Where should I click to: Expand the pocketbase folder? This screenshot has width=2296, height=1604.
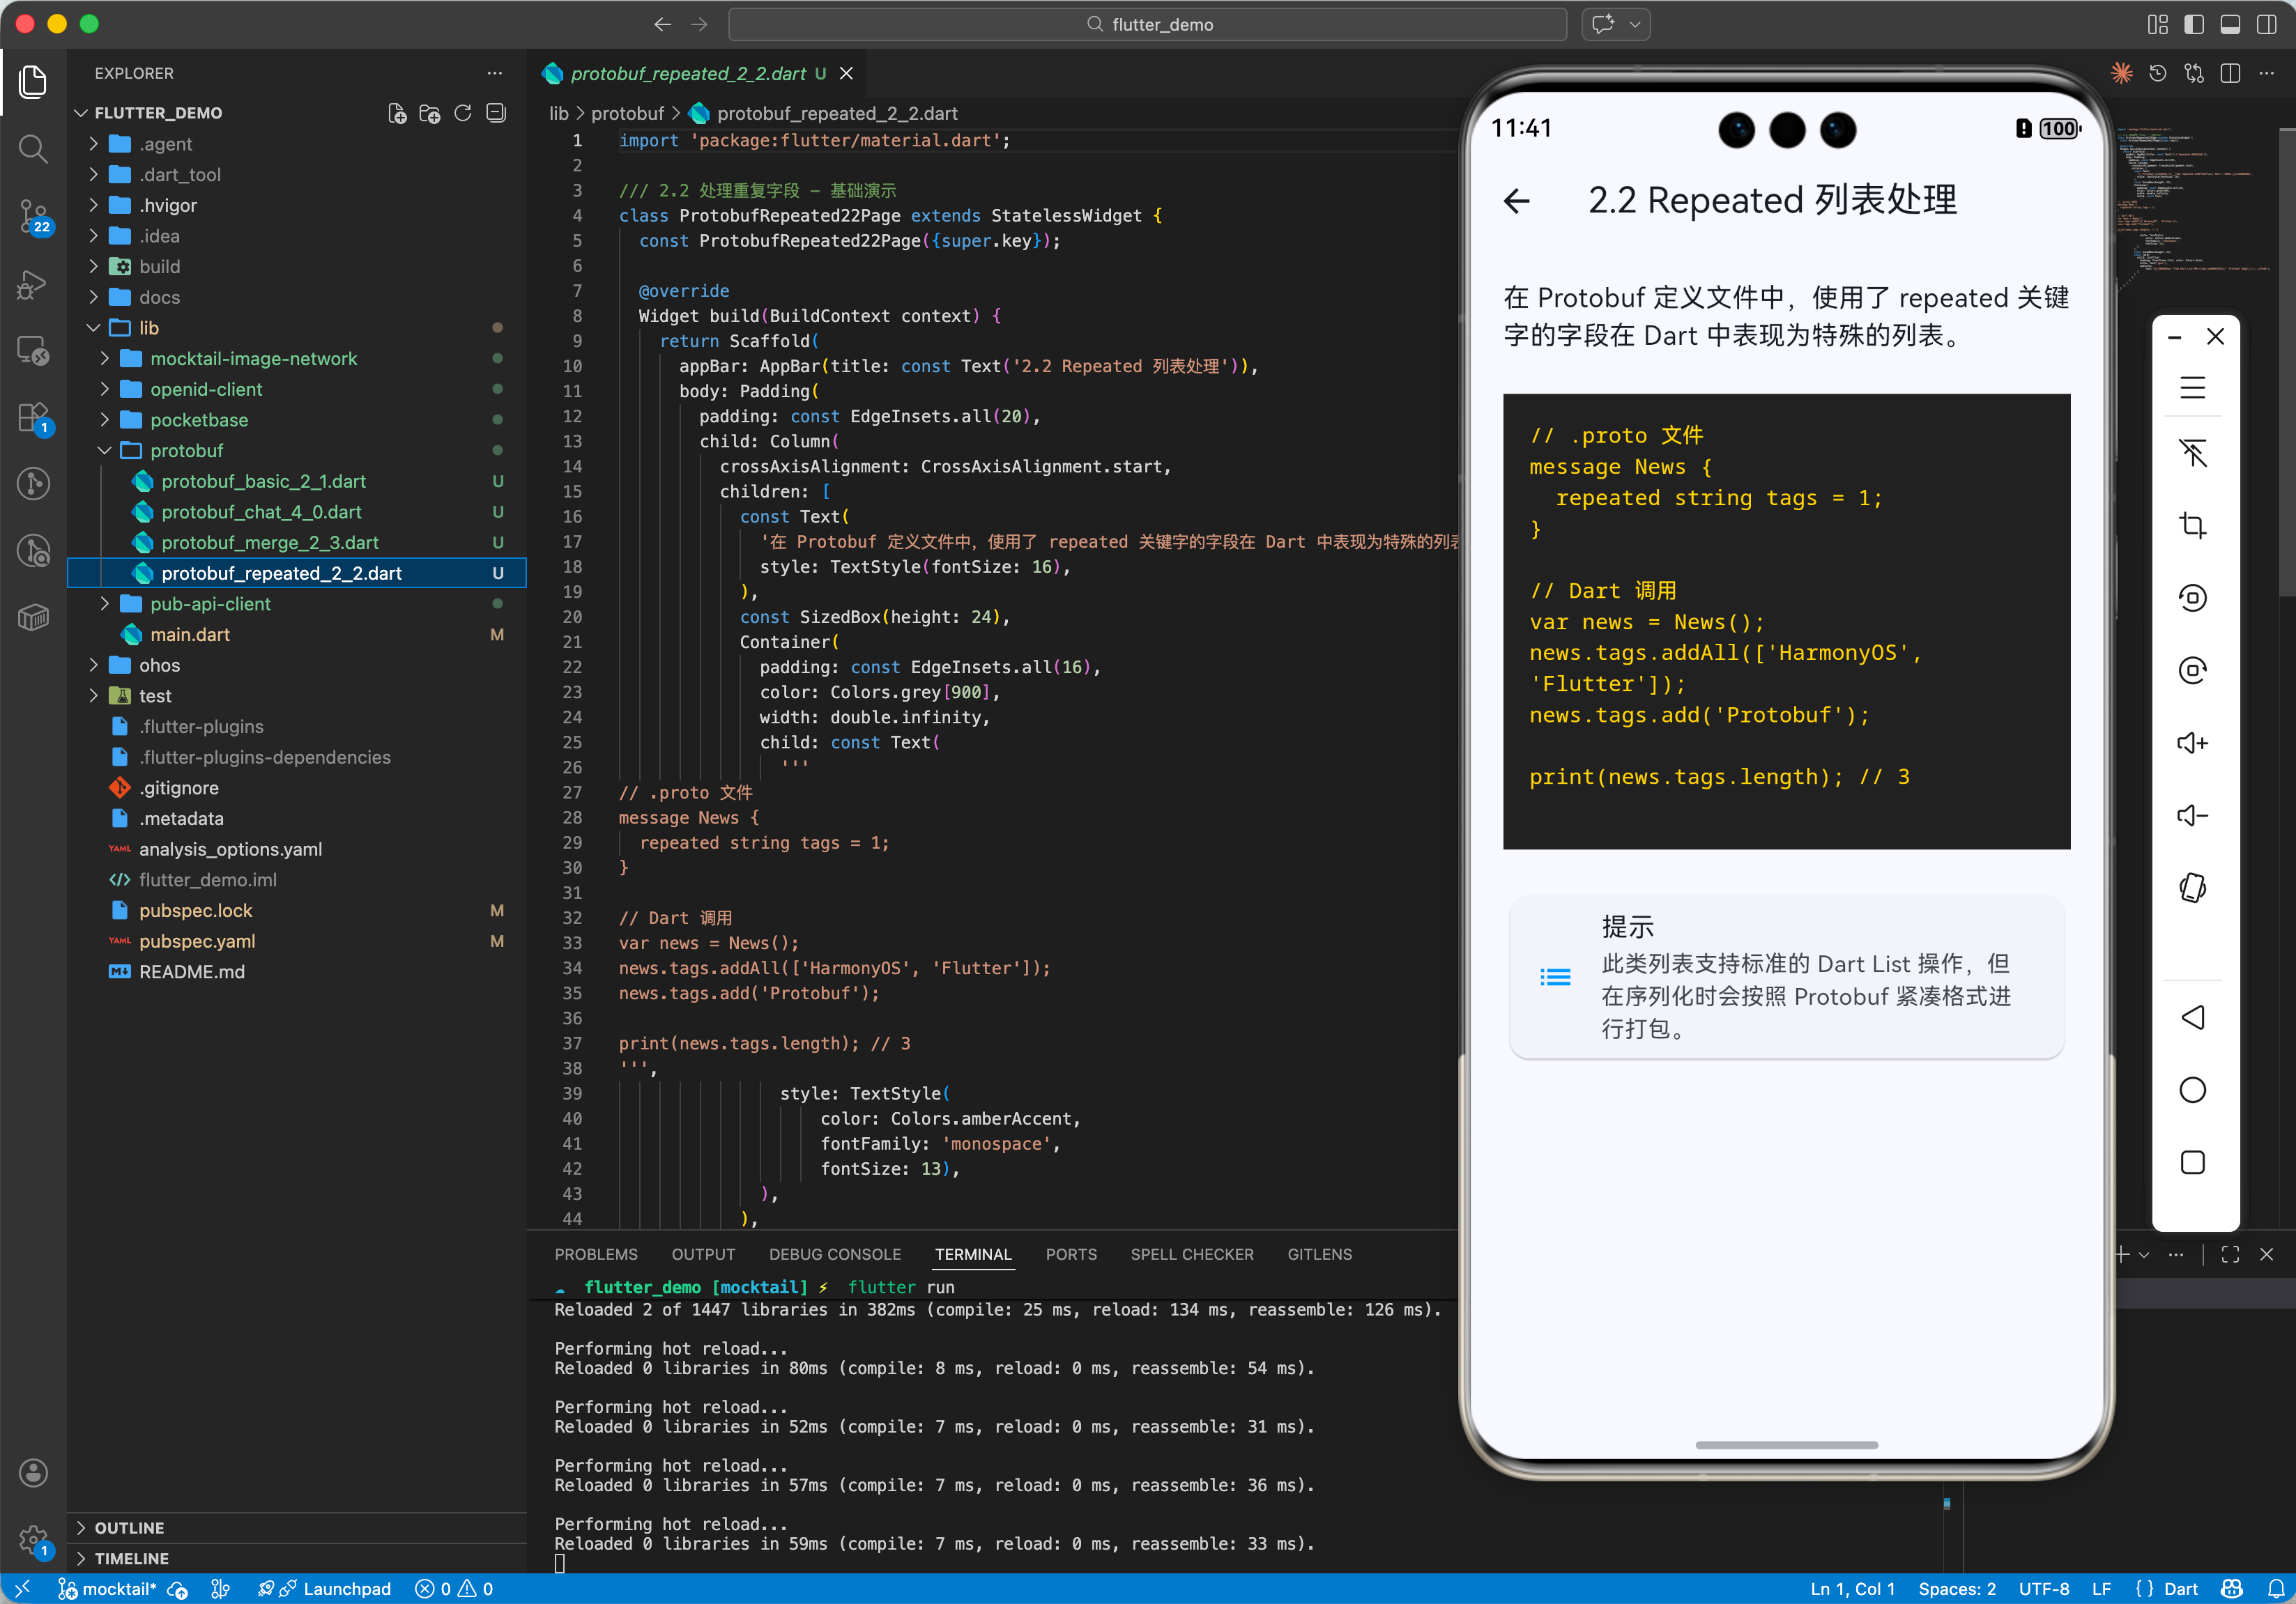(199, 419)
